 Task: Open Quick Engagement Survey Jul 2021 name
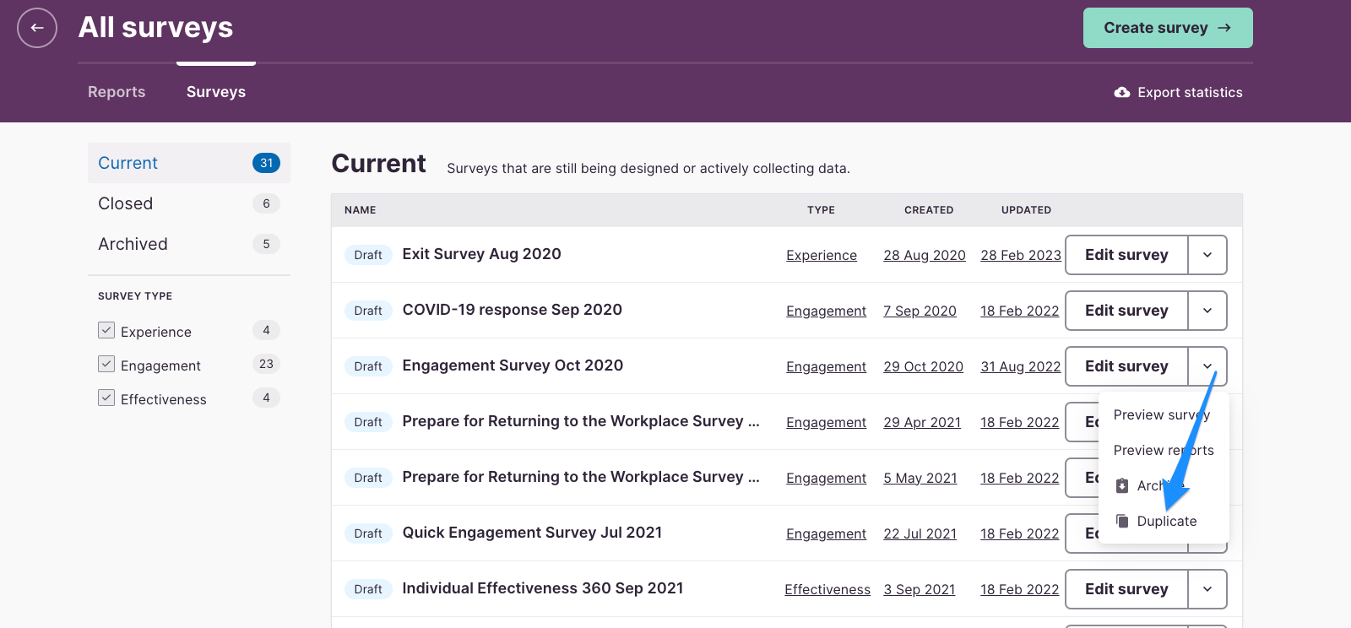(532, 533)
